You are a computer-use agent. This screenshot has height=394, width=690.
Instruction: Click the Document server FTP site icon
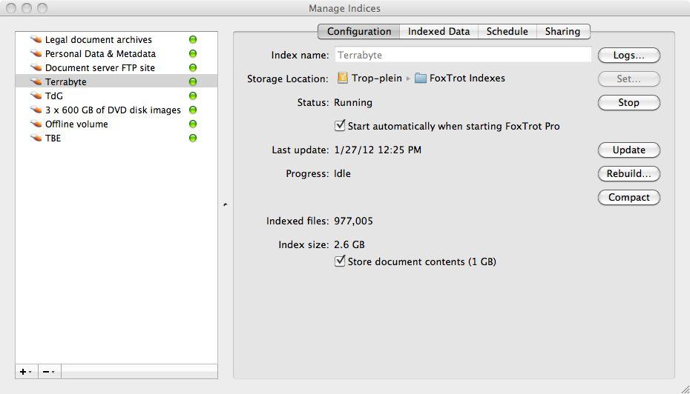point(36,68)
